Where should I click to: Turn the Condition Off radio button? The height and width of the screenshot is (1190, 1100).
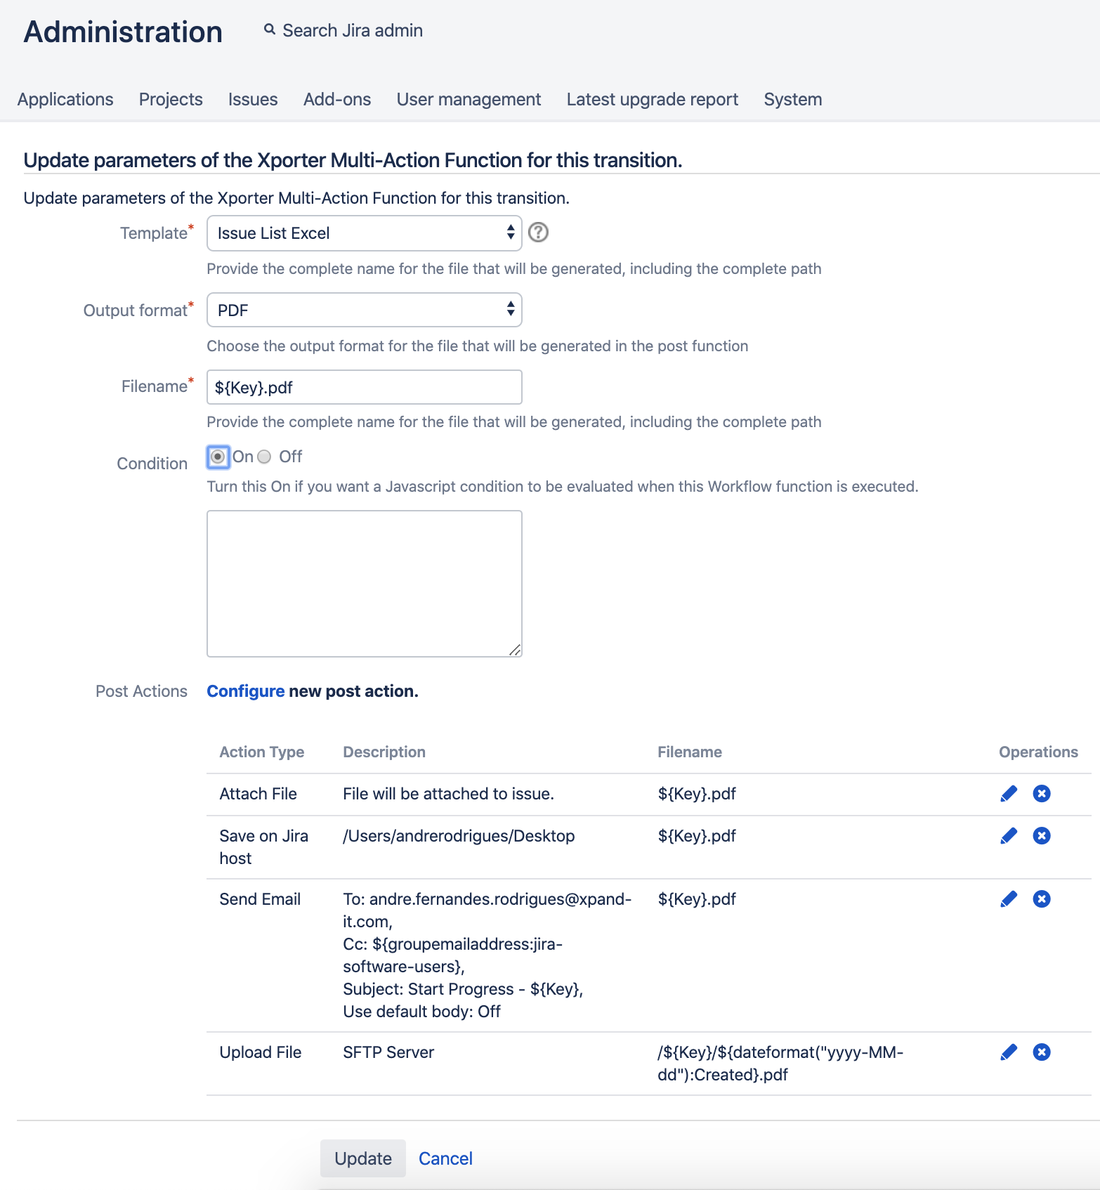coord(265,457)
